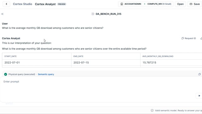Click the Open button
Screen dimensions: 202x114
pyautogui.click(x=180, y=4)
